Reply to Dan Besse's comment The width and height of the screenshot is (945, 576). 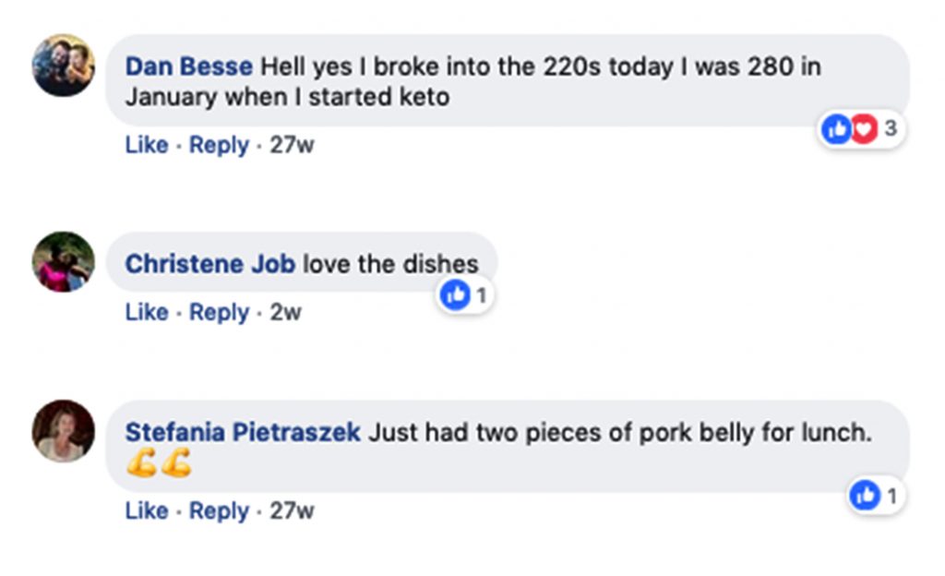(x=220, y=145)
